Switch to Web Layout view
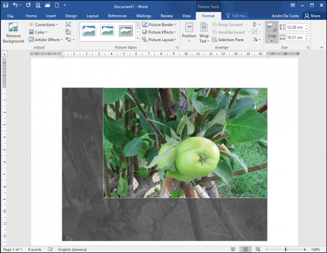Viewport: 327px width, 253px height. click(x=258, y=249)
